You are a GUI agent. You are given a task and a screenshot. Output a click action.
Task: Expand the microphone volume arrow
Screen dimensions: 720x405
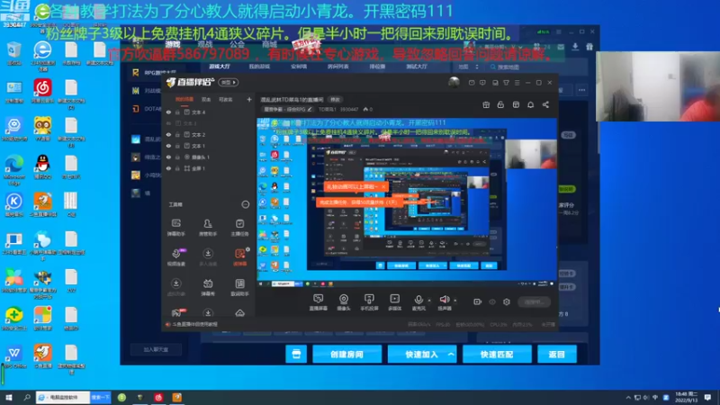pos(429,301)
